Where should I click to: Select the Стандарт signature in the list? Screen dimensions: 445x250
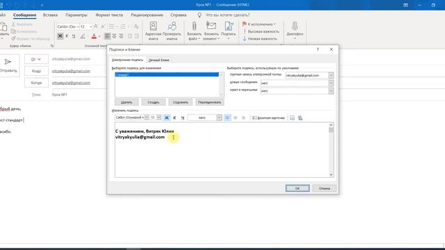coord(167,74)
